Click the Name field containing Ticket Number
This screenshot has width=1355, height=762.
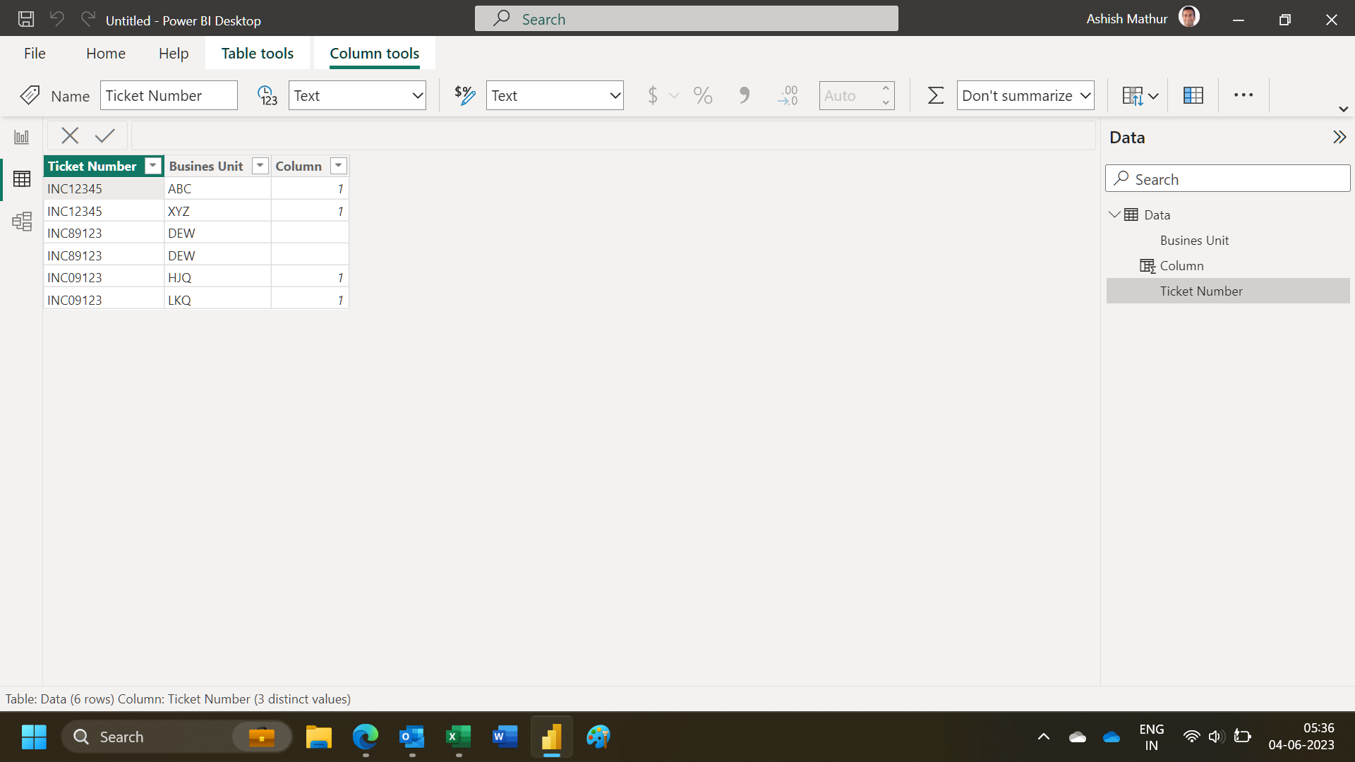(169, 95)
